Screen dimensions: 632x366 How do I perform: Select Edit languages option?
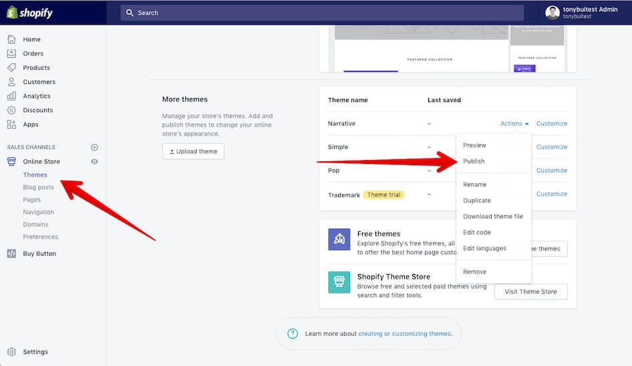pyautogui.click(x=484, y=248)
